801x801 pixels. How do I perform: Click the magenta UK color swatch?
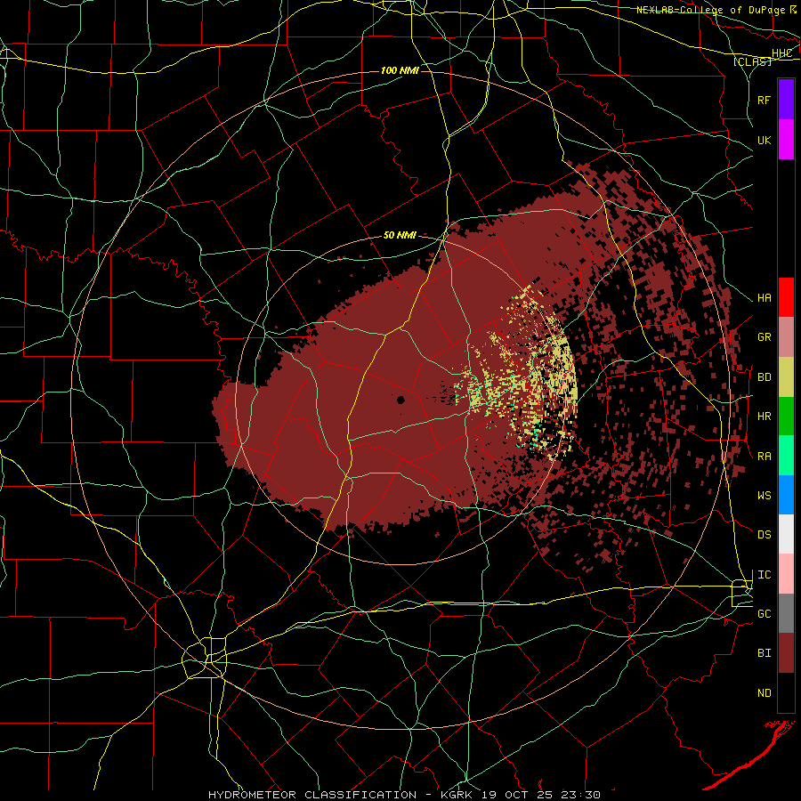point(786,140)
